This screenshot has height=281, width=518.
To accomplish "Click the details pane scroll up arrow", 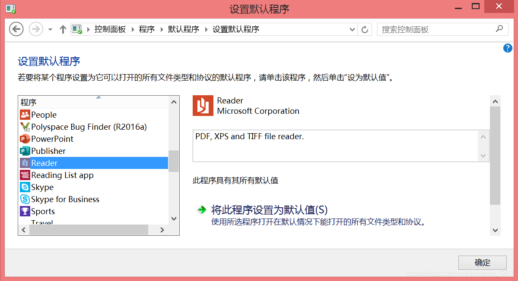I will click(x=495, y=101).
